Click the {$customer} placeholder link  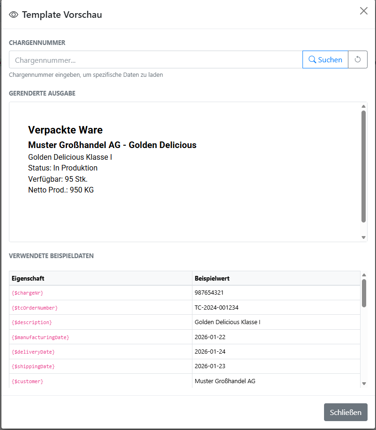27,381
